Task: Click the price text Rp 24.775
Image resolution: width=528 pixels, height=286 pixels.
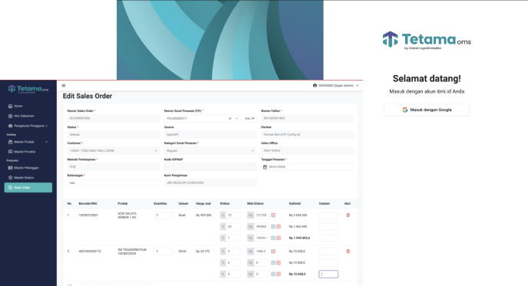Action: point(203,251)
